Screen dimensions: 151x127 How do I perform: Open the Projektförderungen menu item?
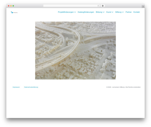tap(66, 12)
